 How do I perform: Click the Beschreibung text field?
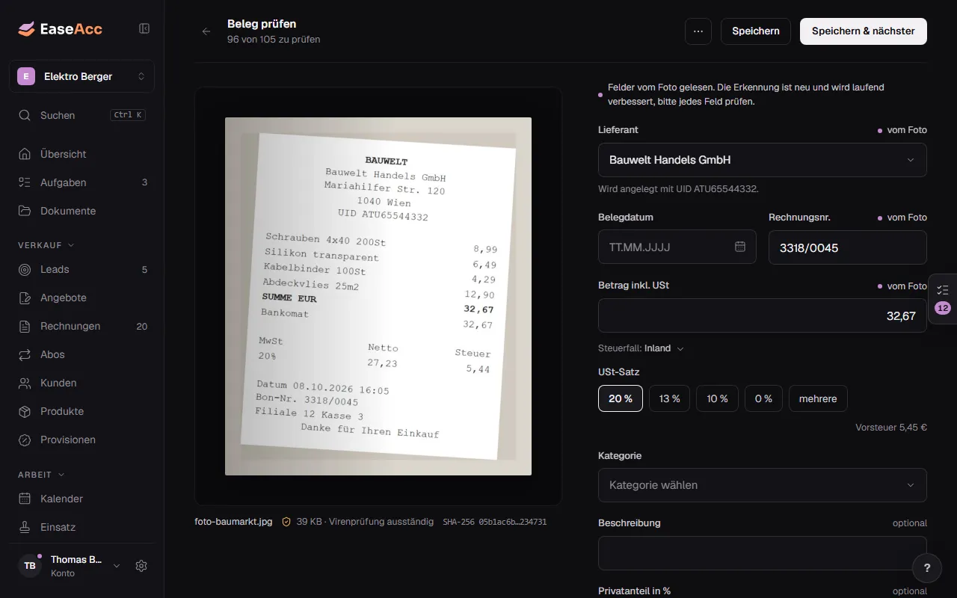pyautogui.click(x=763, y=553)
